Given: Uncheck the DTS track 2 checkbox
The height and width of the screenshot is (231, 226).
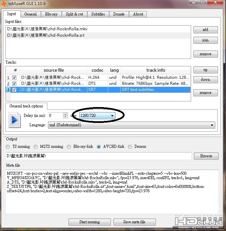Looking at the screenshot, I should [14, 84].
